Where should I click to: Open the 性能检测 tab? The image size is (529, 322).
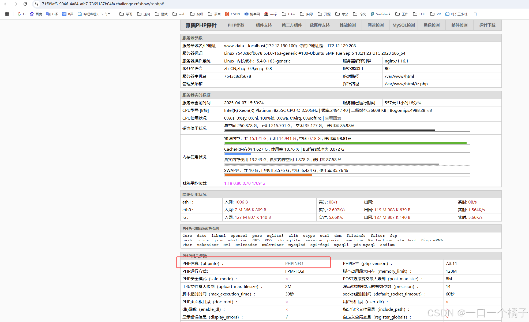coord(348,25)
